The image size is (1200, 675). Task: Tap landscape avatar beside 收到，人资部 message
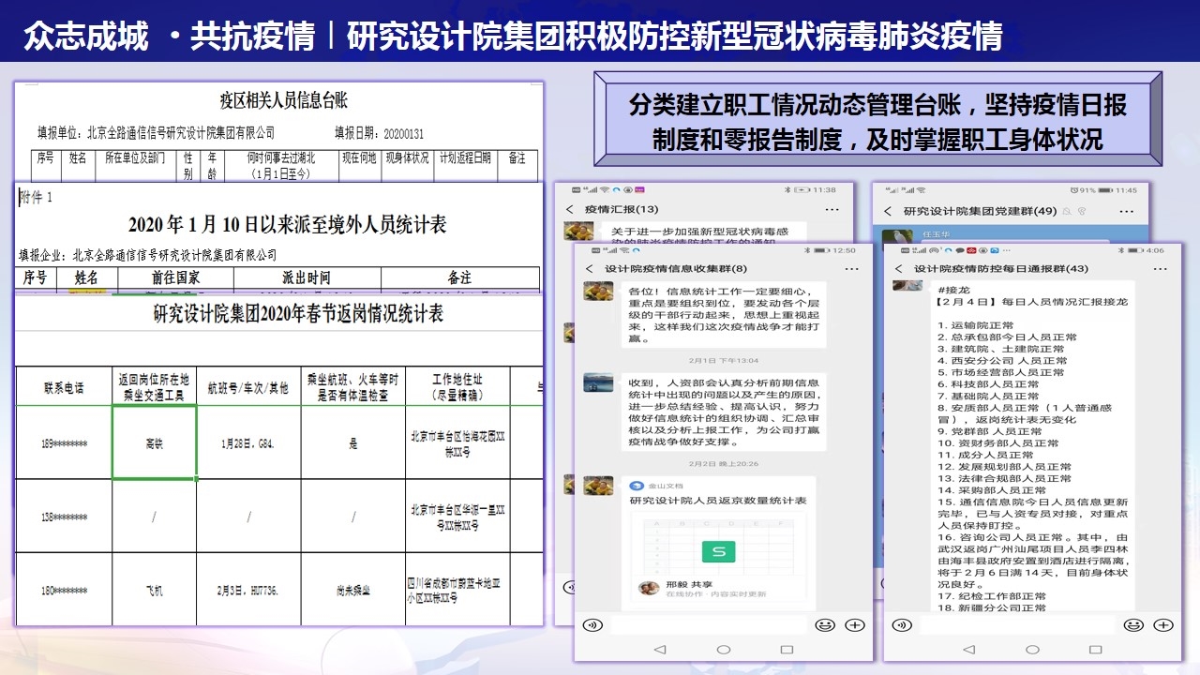(598, 382)
